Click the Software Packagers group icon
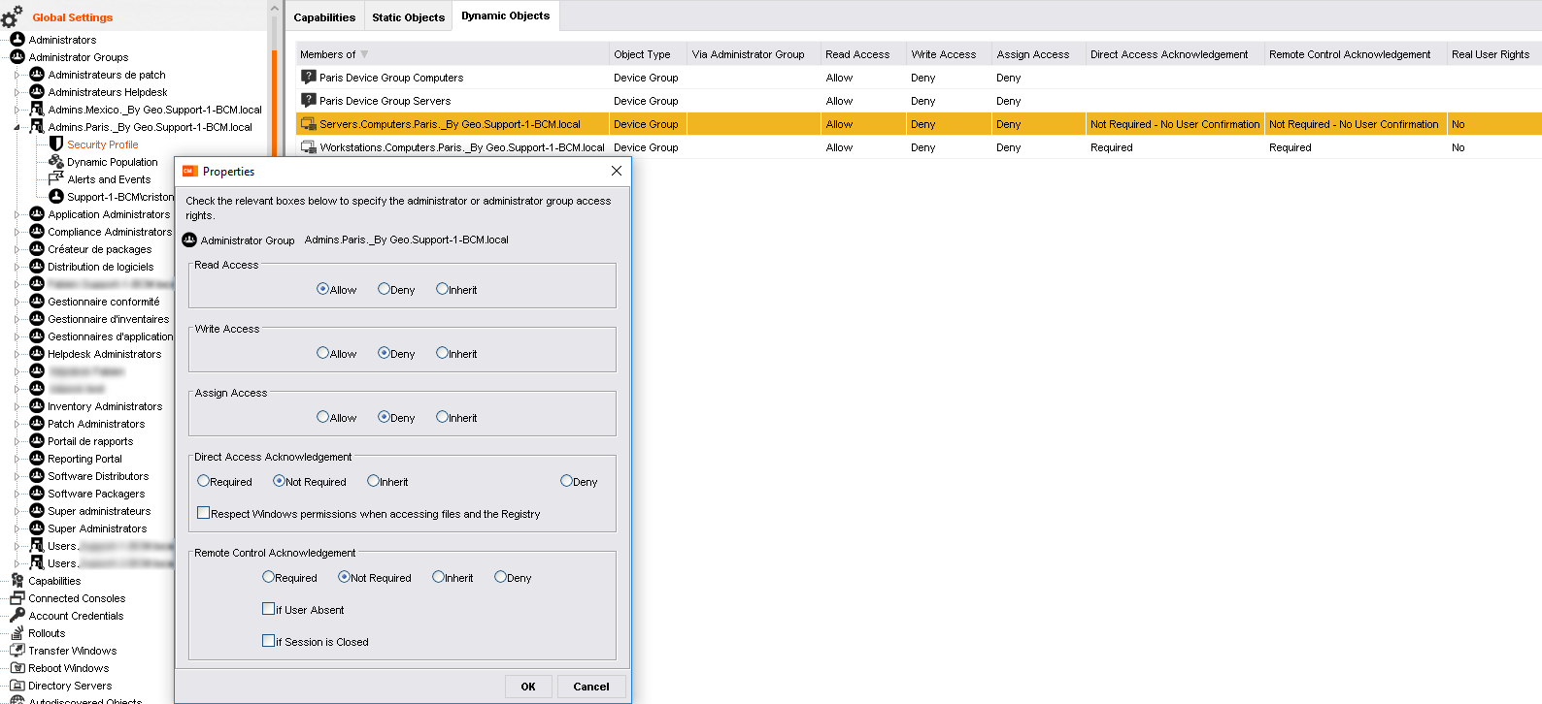 point(37,494)
